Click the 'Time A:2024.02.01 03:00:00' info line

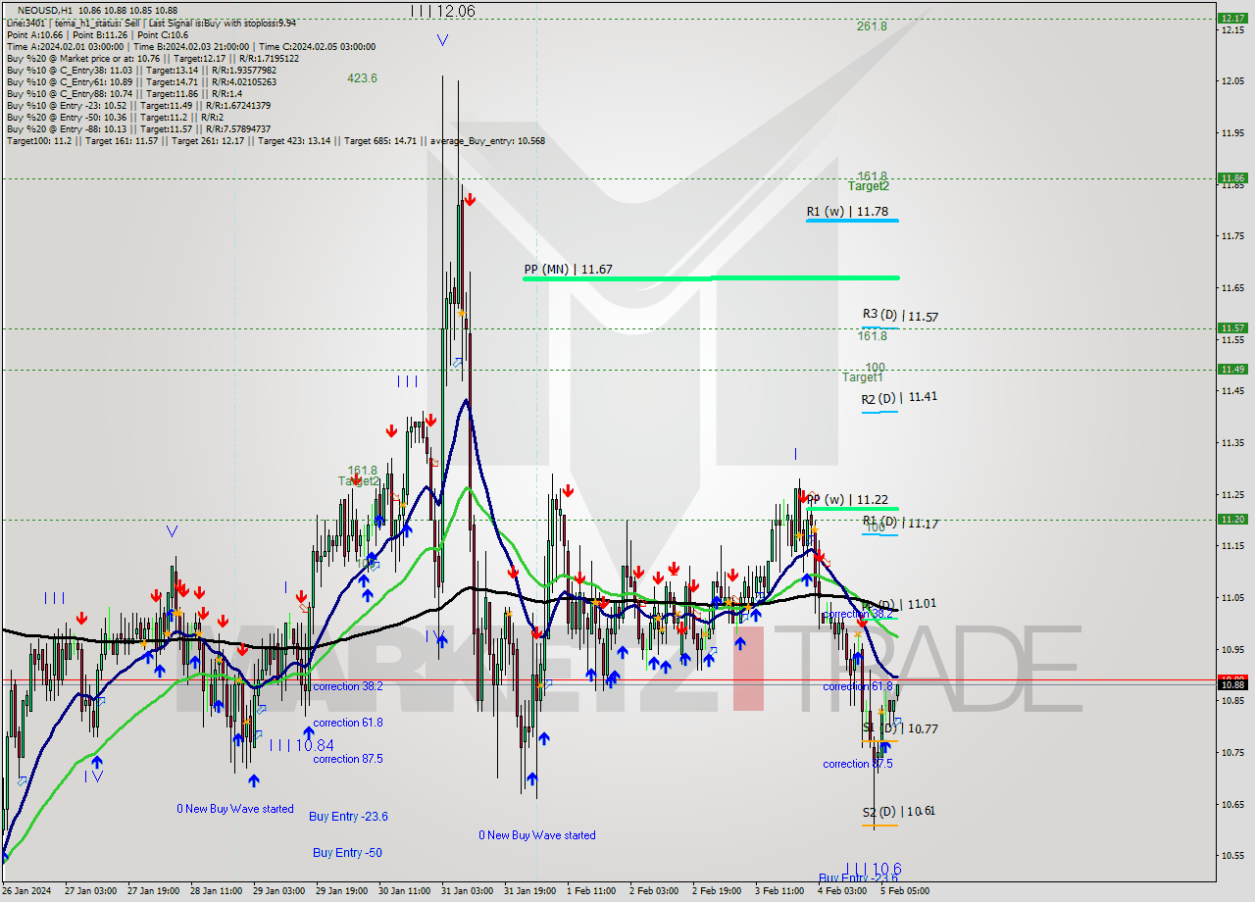(x=66, y=46)
